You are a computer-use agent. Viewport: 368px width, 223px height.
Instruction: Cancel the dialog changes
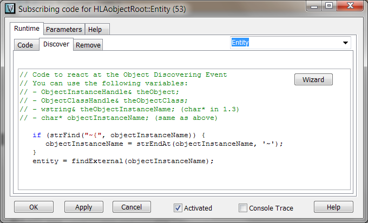132,207
